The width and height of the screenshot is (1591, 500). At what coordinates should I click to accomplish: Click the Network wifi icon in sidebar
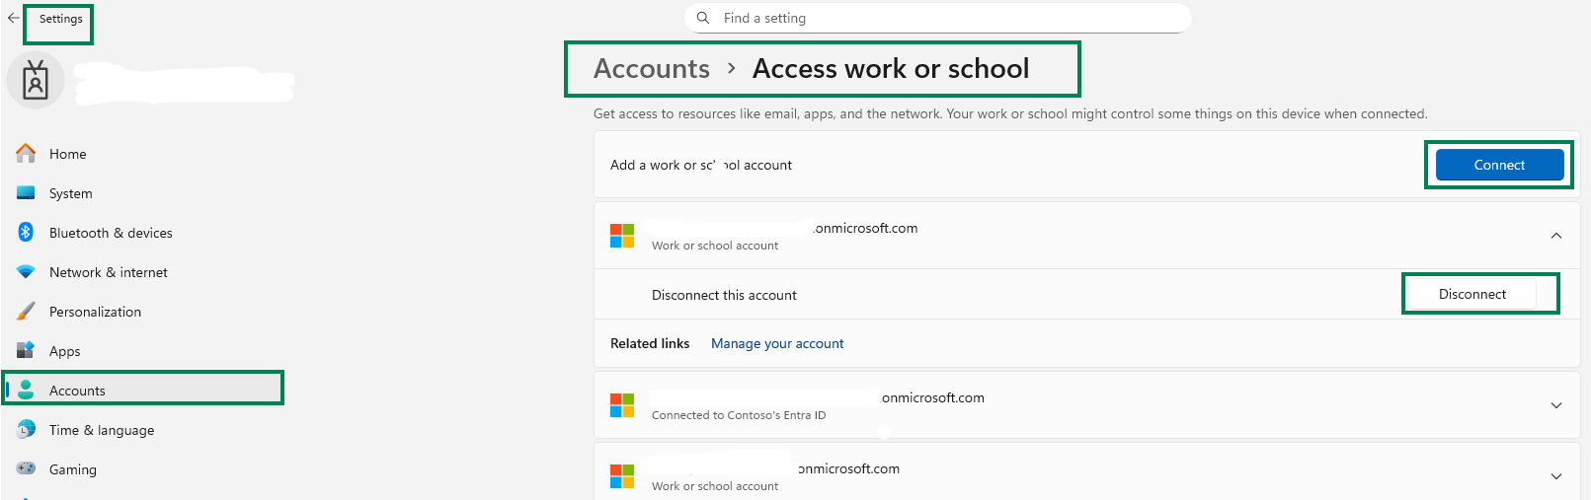26,271
